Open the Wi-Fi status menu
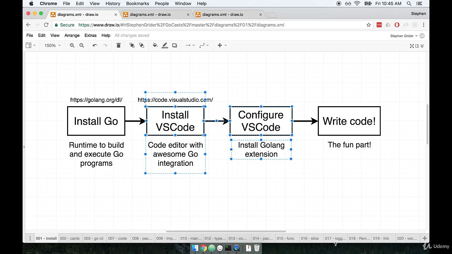The width and height of the screenshot is (452, 254). [357, 4]
